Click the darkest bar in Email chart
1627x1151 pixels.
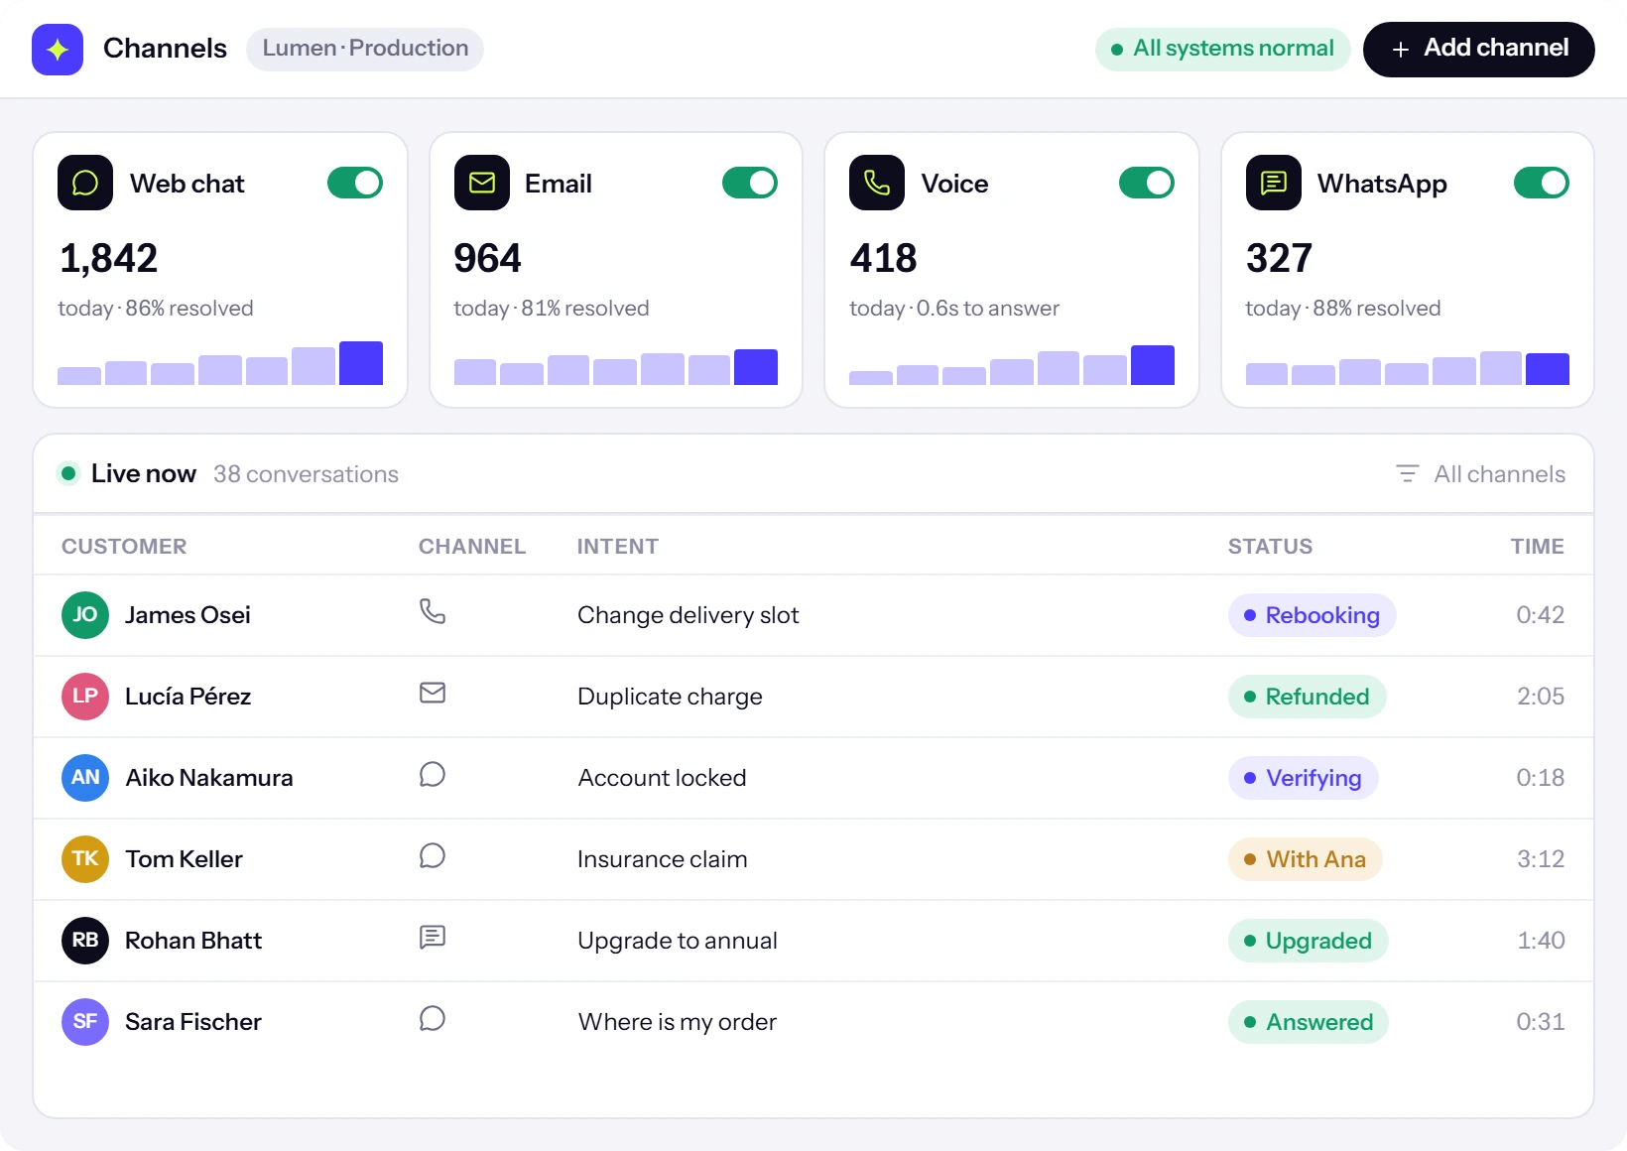coord(756,367)
